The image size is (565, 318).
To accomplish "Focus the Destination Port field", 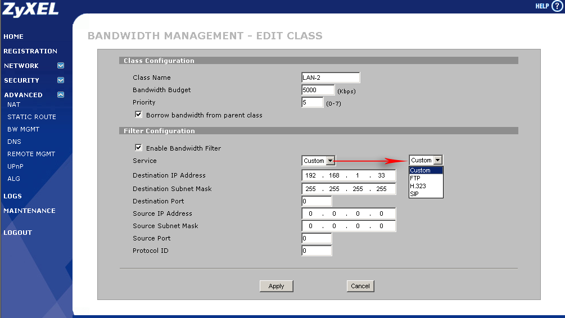I will tap(317, 201).
